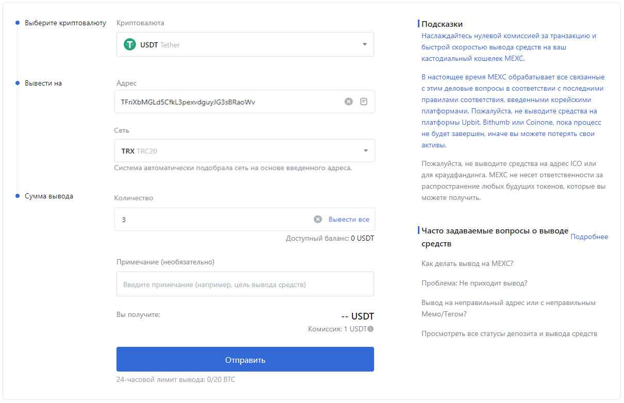Click the commission info icon
The height and width of the screenshot is (403, 624).
[x=370, y=329]
